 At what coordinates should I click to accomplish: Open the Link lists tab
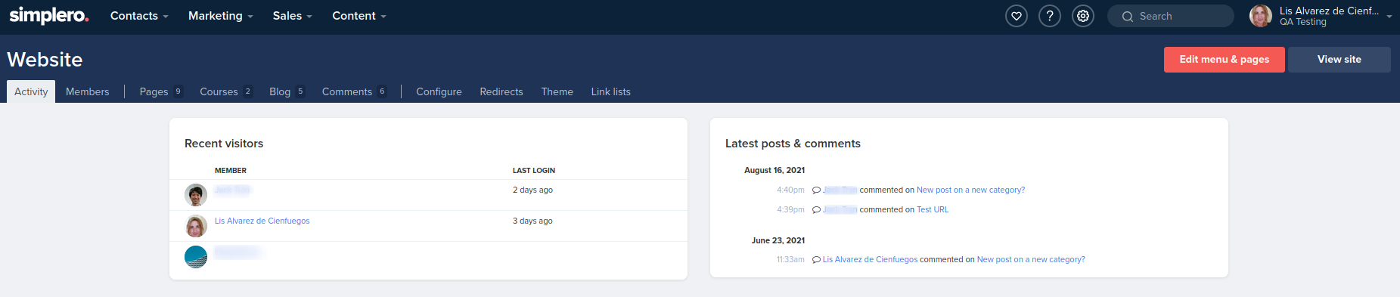tap(611, 91)
